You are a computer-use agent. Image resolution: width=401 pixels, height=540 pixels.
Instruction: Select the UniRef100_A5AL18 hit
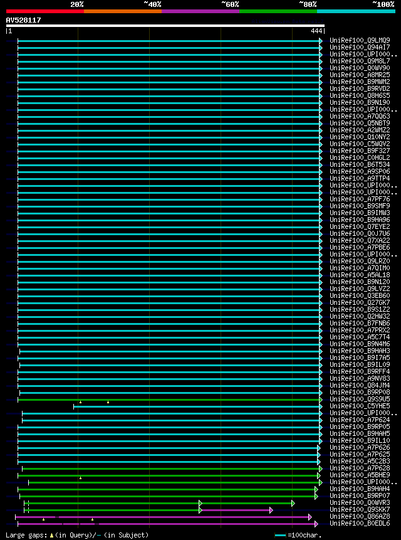pos(360,275)
